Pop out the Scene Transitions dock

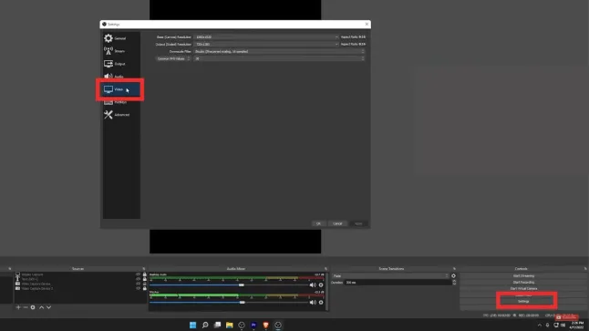pos(454,269)
